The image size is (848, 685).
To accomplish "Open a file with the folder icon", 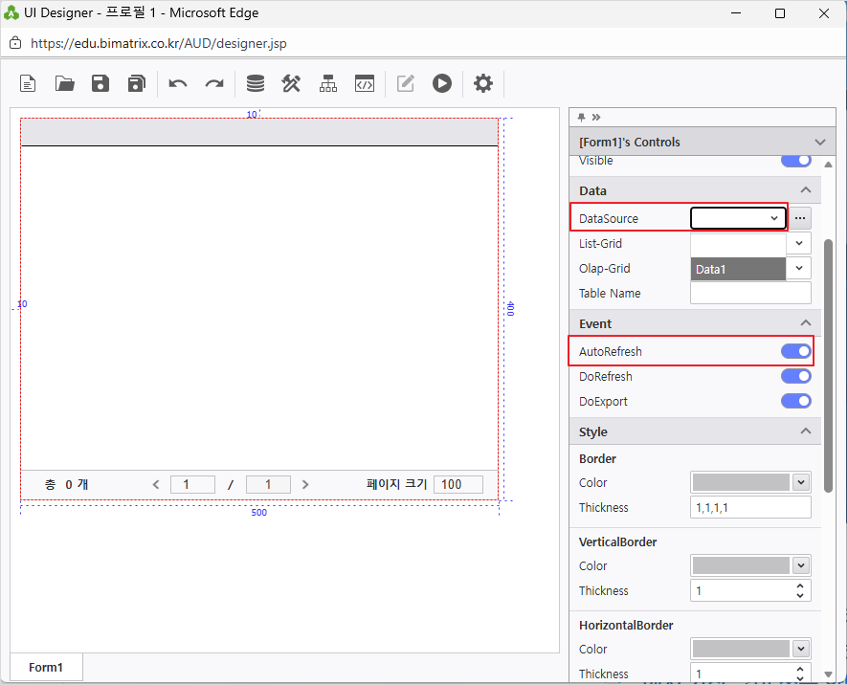I will click(64, 84).
